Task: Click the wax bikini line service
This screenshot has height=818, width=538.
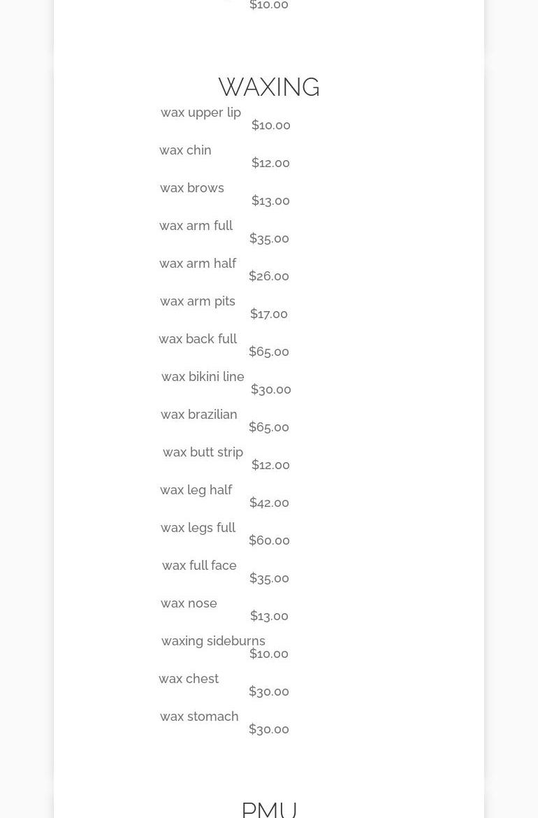Action: click(x=203, y=377)
